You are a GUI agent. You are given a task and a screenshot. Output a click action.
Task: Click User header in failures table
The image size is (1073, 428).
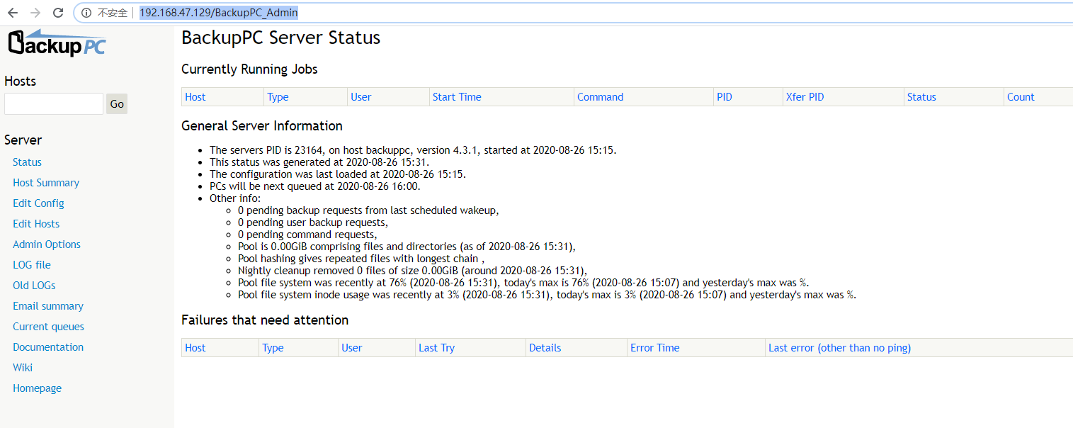(351, 348)
